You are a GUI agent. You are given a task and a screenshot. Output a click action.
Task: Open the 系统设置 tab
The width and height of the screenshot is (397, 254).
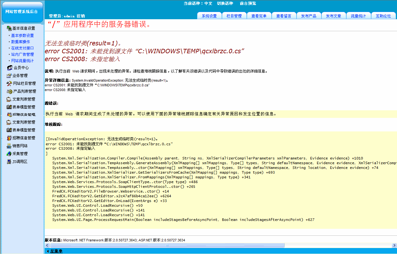pyautogui.click(x=209, y=16)
